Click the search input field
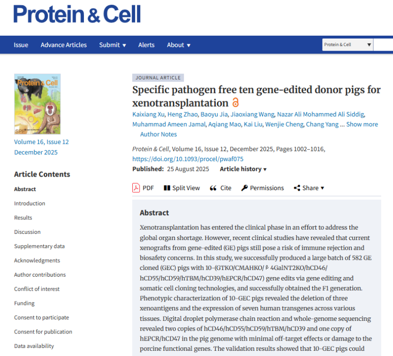The image size is (393, 356). 384,45
